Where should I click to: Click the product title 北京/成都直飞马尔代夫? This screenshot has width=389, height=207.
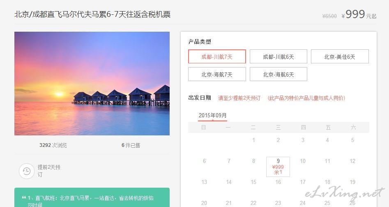click(x=92, y=14)
